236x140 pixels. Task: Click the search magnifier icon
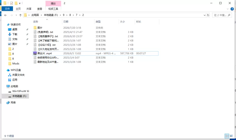coord(229,15)
